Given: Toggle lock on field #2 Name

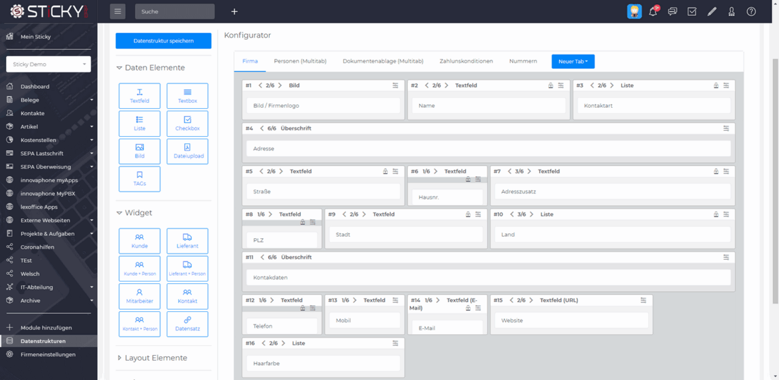Looking at the screenshot, I should pyautogui.click(x=551, y=85).
